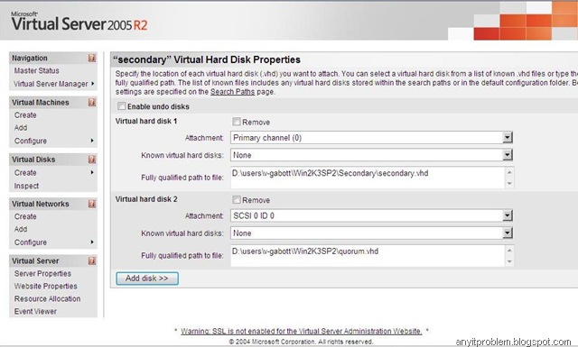The height and width of the screenshot is (347, 578).
Task: Open Virtual Server Manager menu item
Action: [51, 84]
